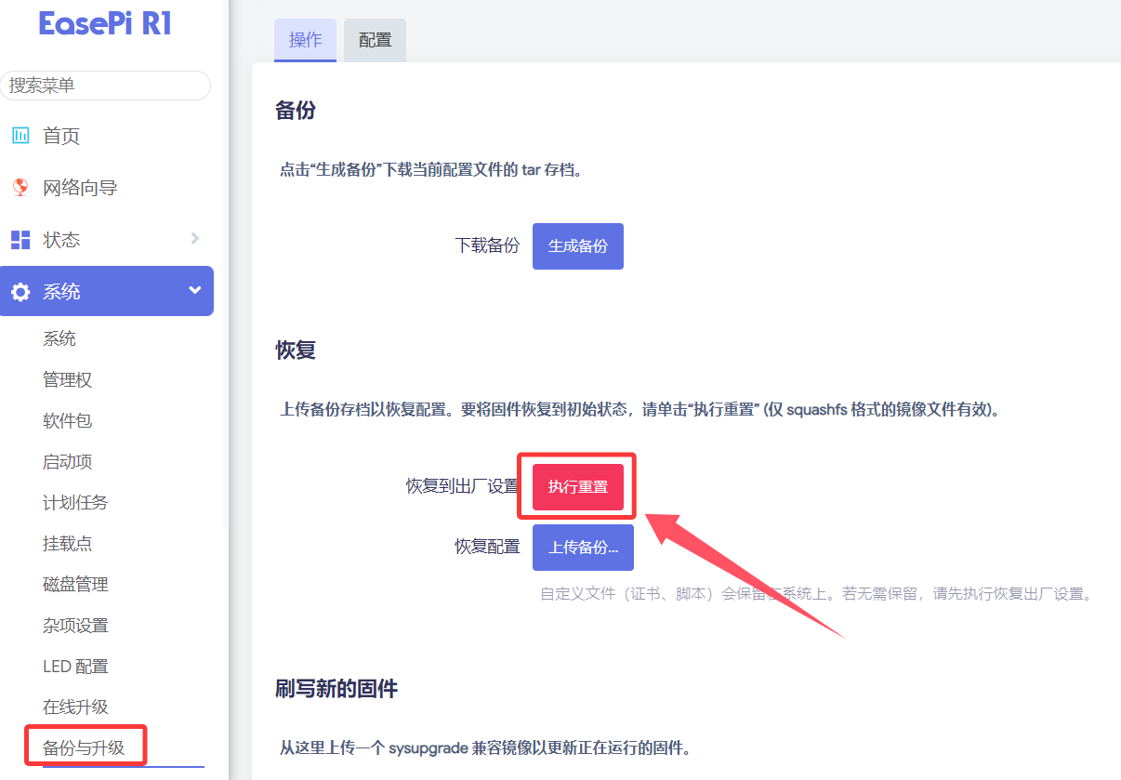Screen dimensions: 1121x780
Task: Click the 上传备份... button
Action: 583,548
